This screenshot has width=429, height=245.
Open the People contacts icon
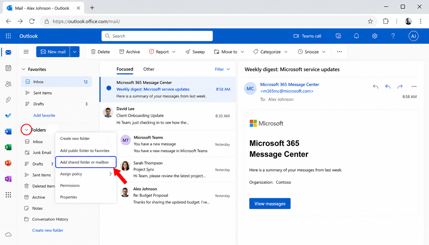tap(8, 84)
